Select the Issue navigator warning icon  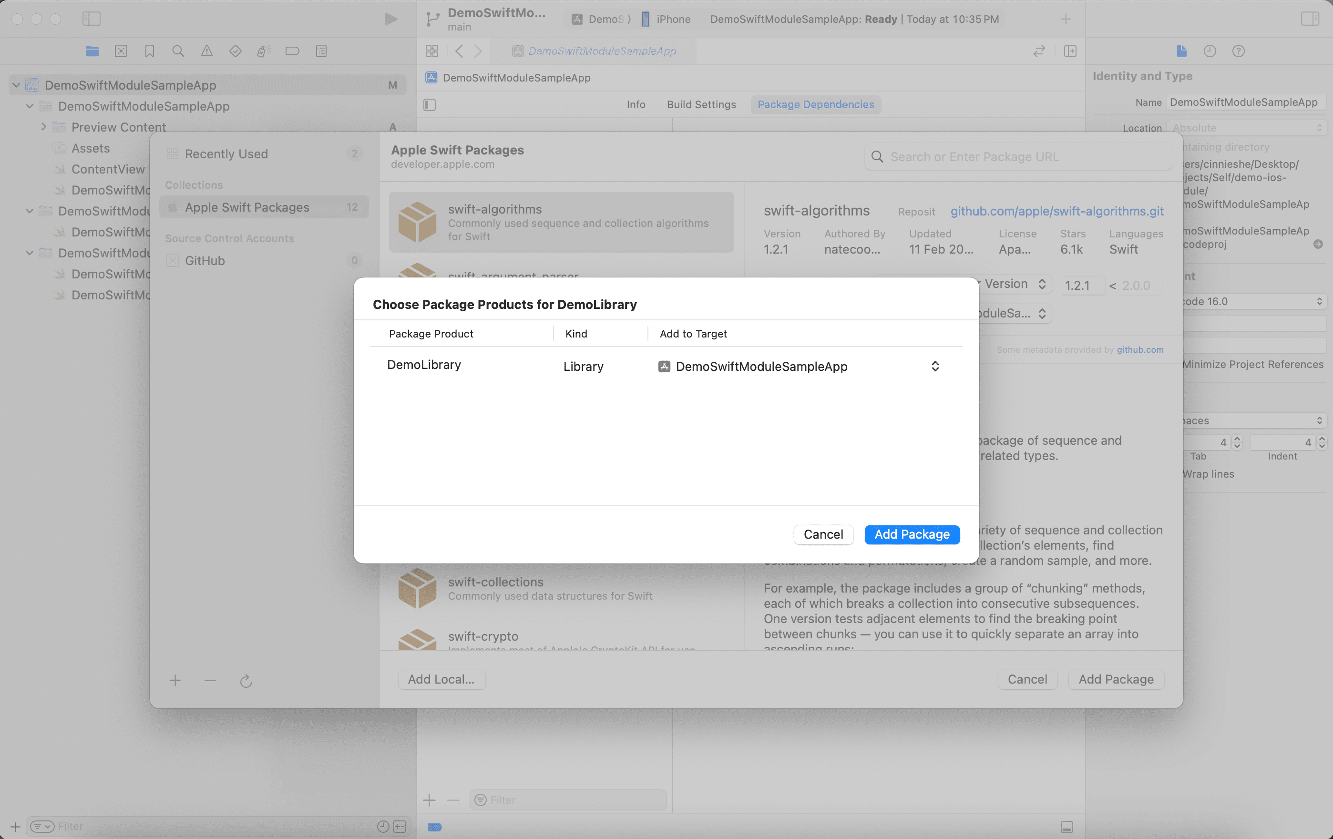tap(206, 51)
